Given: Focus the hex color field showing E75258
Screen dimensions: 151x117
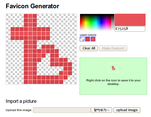Looking at the screenshot, I should (130, 29).
